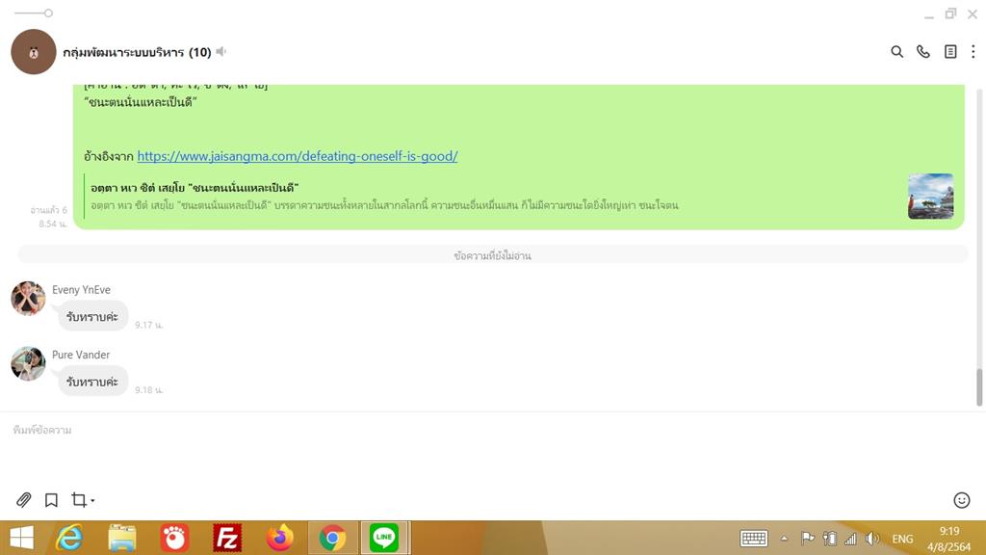Open FileZilla from the taskbar
986x555 pixels.
(x=226, y=537)
